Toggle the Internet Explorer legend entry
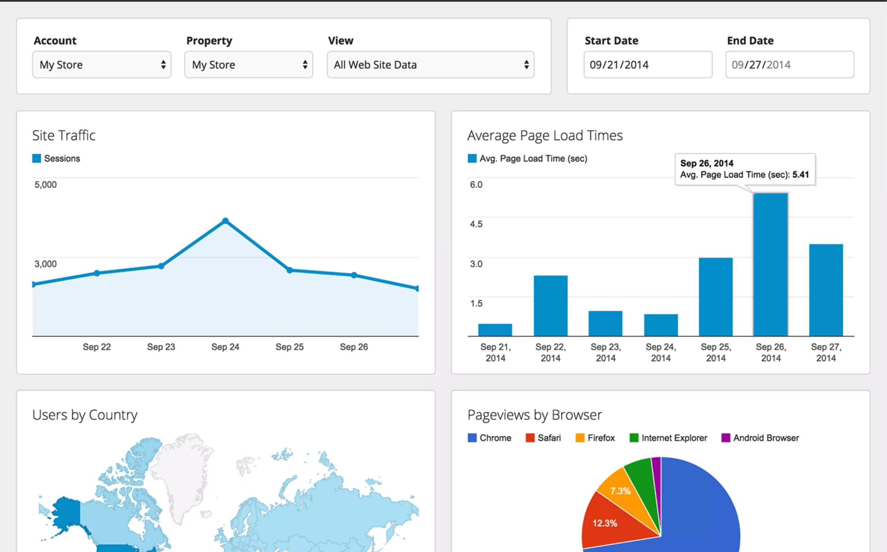Viewport: 887px width, 552px height. tap(668, 438)
